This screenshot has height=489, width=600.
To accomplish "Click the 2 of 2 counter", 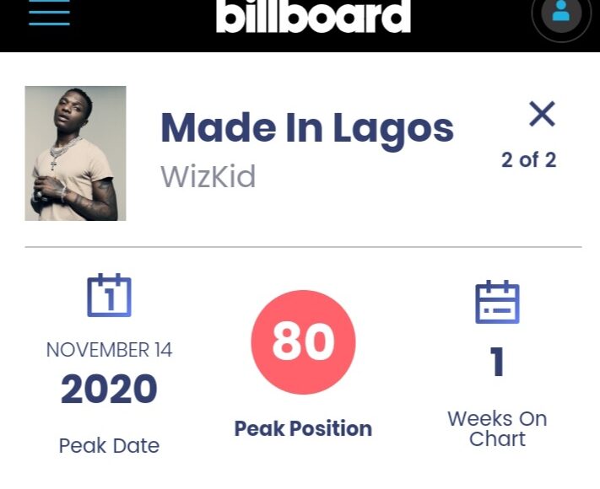I will pos(528,160).
